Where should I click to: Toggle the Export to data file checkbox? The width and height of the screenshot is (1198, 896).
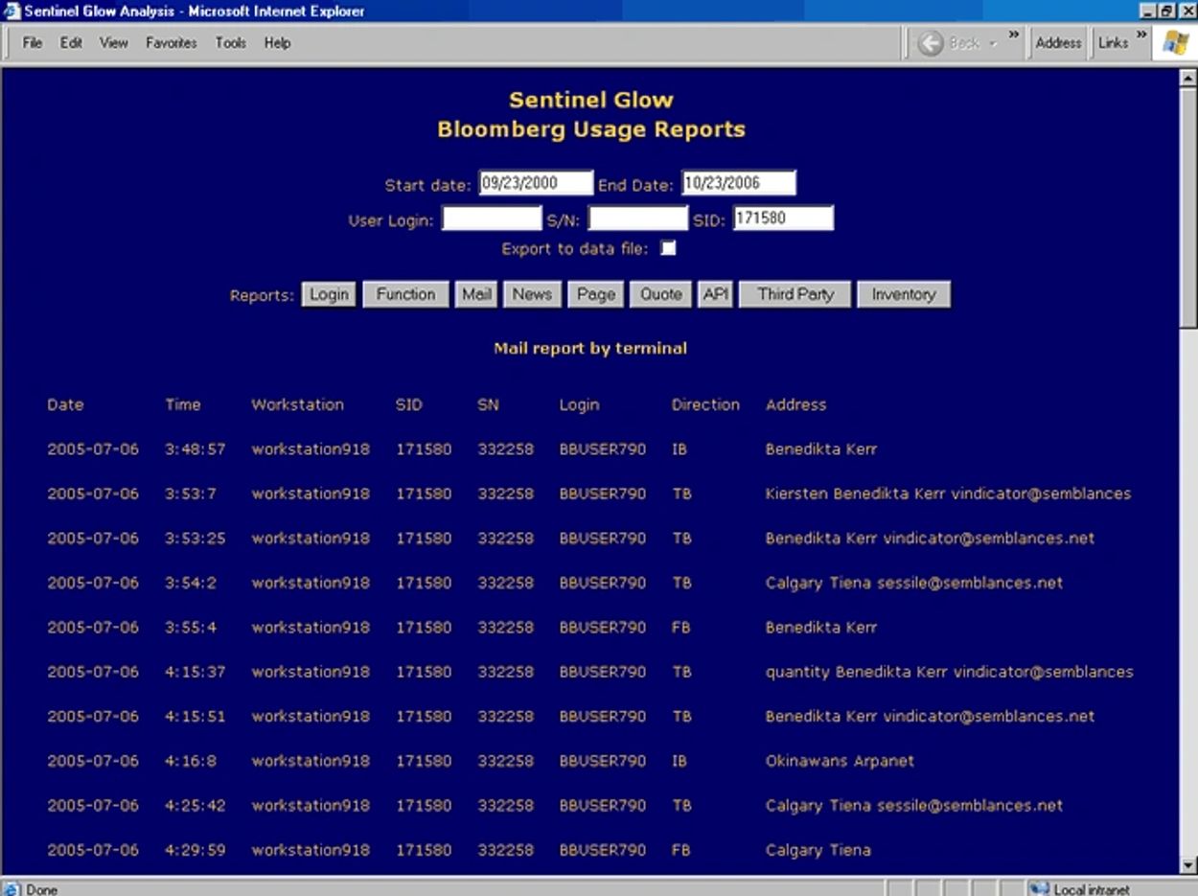pos(669,248)
